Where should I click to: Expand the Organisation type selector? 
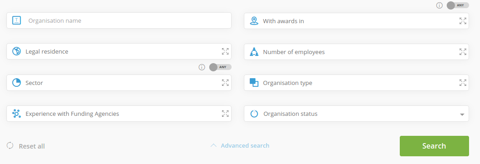point(463,83)
